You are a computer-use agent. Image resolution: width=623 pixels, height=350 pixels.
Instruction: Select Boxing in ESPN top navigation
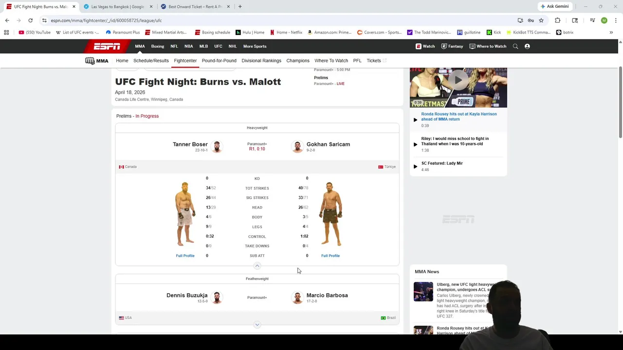pos(158,46)
